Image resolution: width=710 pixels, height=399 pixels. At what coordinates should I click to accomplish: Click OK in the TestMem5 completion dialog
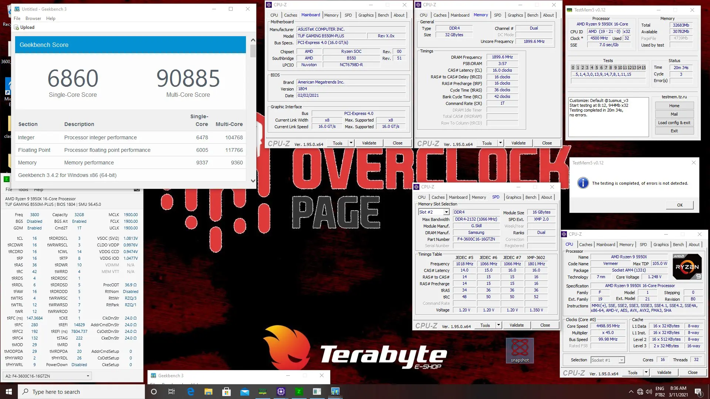(x=680, y=205)
